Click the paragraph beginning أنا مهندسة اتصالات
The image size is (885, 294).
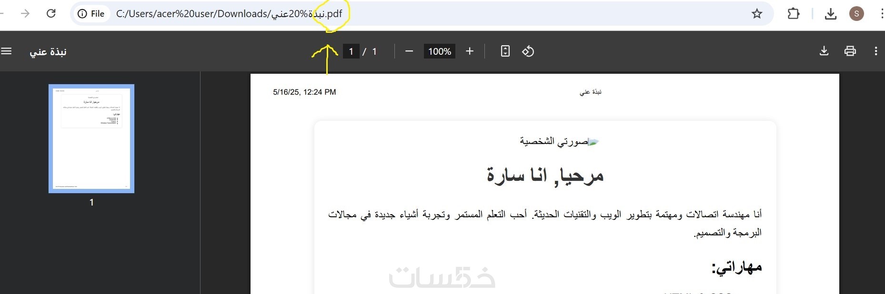[x=545, y=223]
